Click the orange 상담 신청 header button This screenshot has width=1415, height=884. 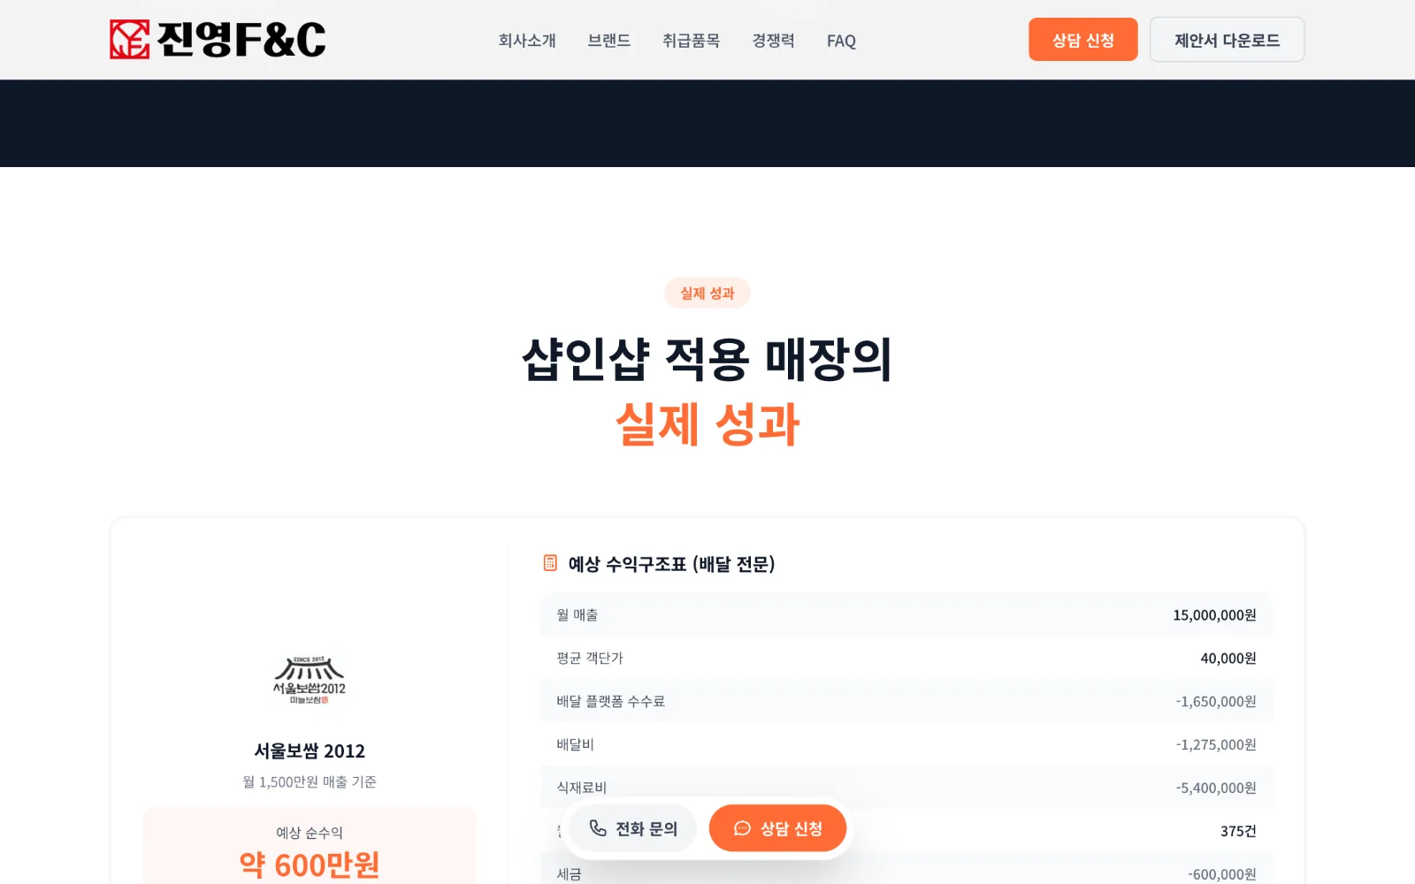coord(1083,40)
